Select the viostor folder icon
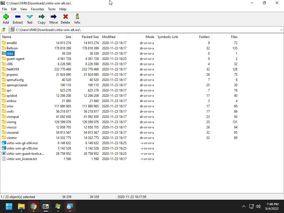This screenshot has width=284, height=213. coord(4,138)
